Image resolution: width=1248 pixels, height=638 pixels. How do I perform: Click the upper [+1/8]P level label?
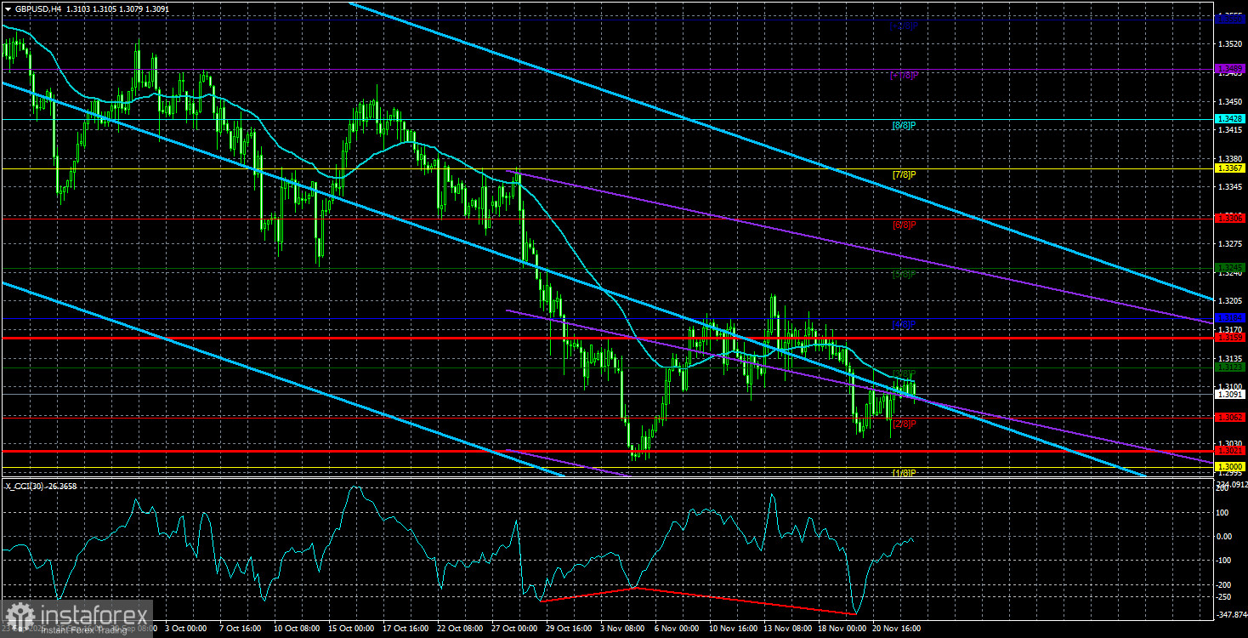(x=903, y=74)
